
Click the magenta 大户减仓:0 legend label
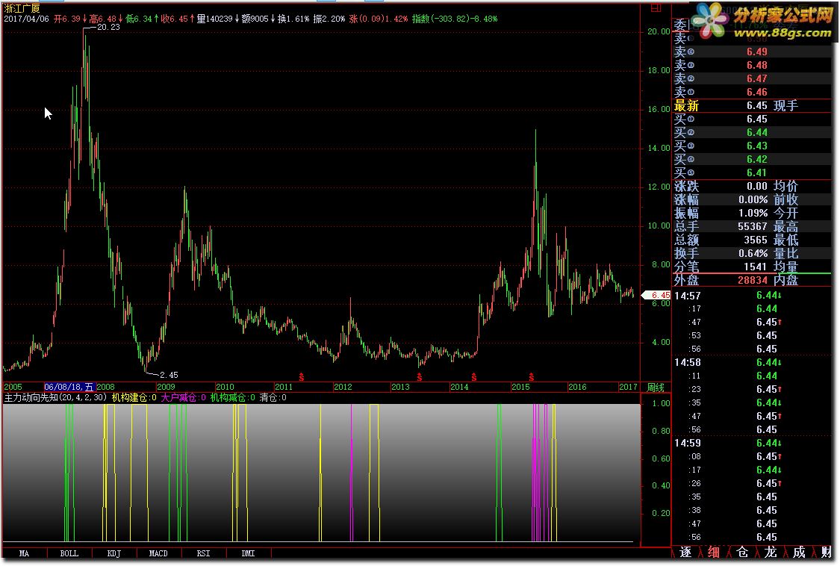tap(183, 397)
